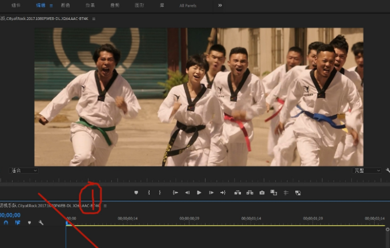Image resolution: width=390 pixels, height=248 pixels.
Task: Open the 完整 playback resolution dropdown
Action: [367, 170]
